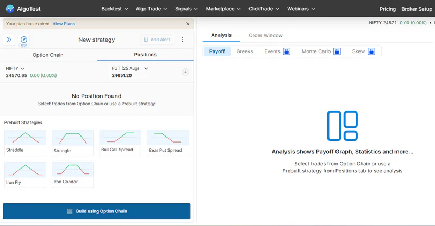The width and height of the screenshot is (435, 226).
Task: Click the lock icon next to Skew
Action: point(371,51)
